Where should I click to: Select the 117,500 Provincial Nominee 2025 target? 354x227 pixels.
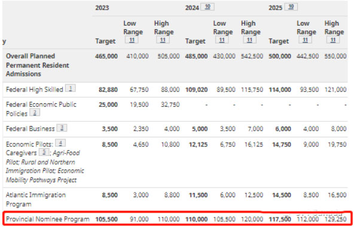[280, 219]
